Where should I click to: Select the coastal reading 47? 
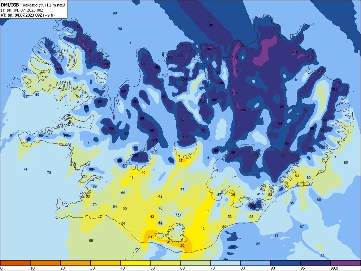coord(100,216)
